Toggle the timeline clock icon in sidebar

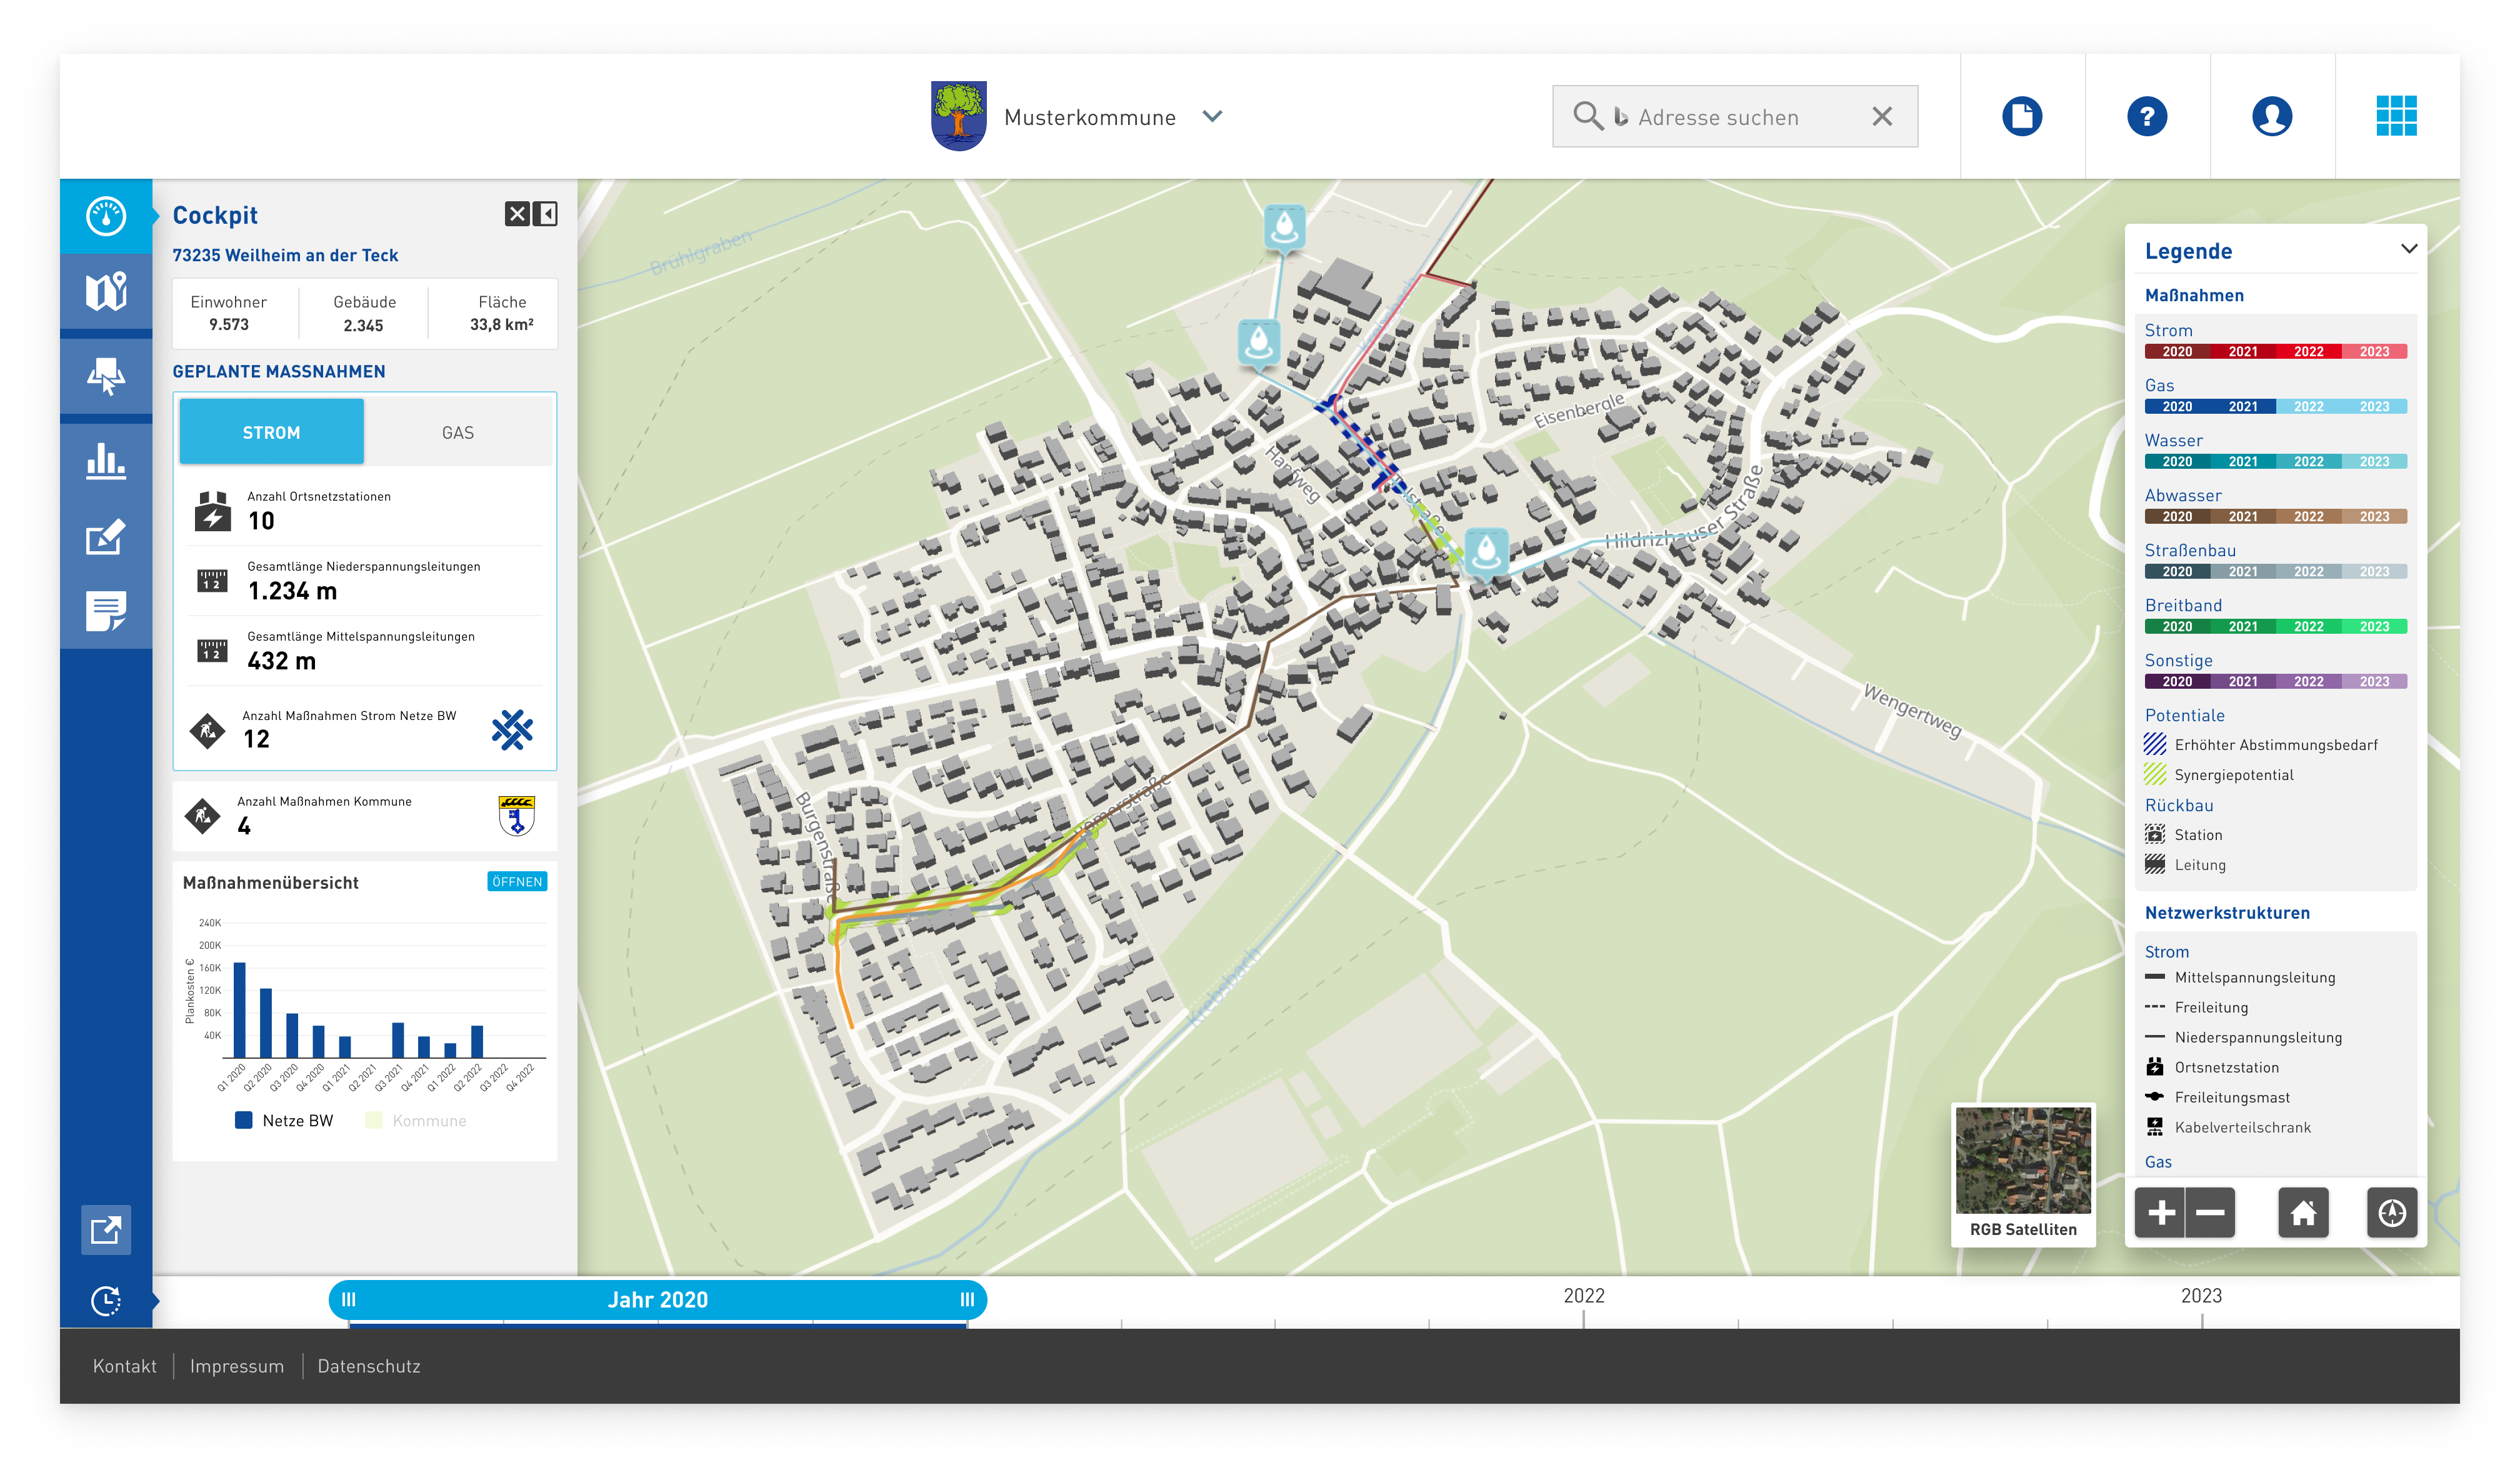(106, 1300)
